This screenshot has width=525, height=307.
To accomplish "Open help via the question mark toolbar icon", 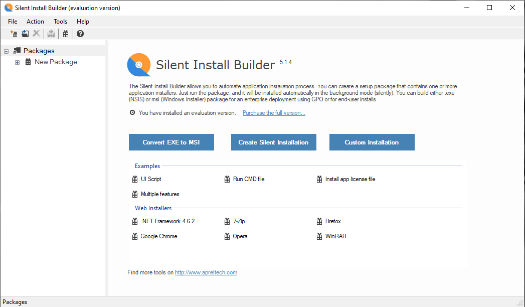I will tap(80, 34).
